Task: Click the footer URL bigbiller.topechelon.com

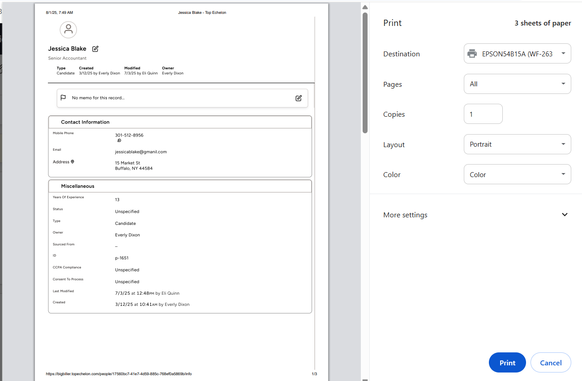Action: point(119,374)
